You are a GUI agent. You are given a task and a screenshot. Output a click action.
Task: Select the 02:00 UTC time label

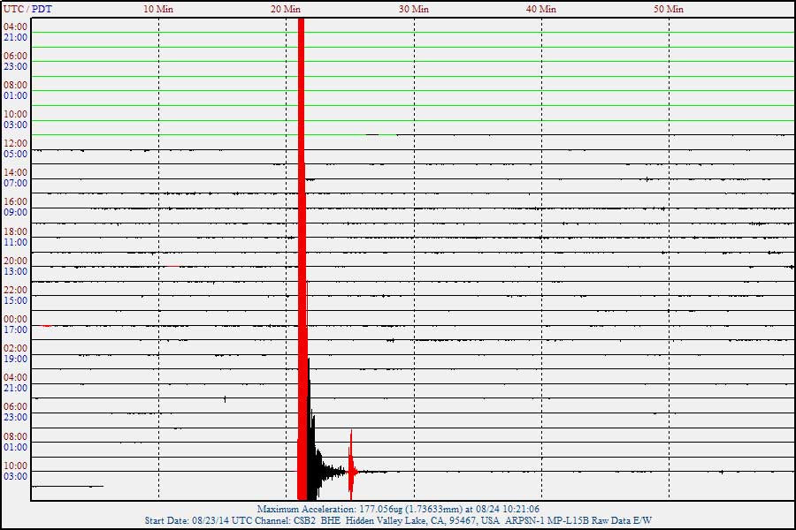click(15, 348)
